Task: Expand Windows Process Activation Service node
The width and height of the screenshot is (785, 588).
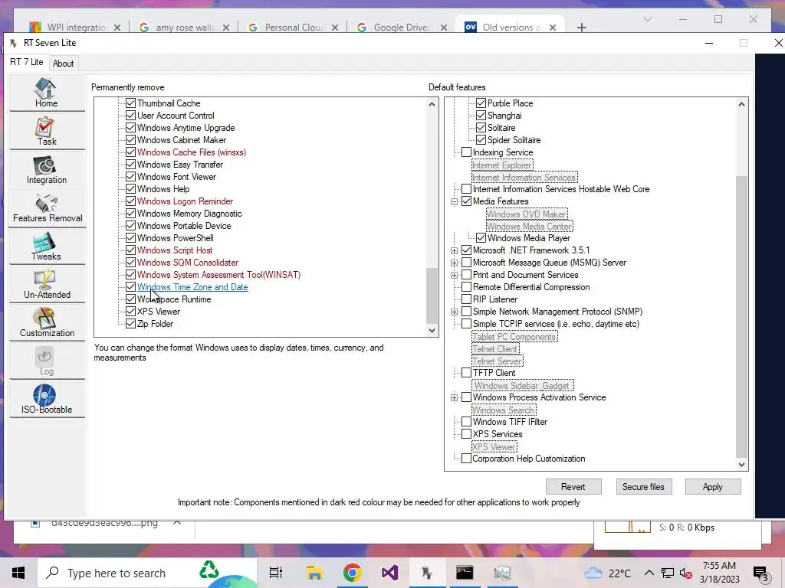Action: [454, 397]
